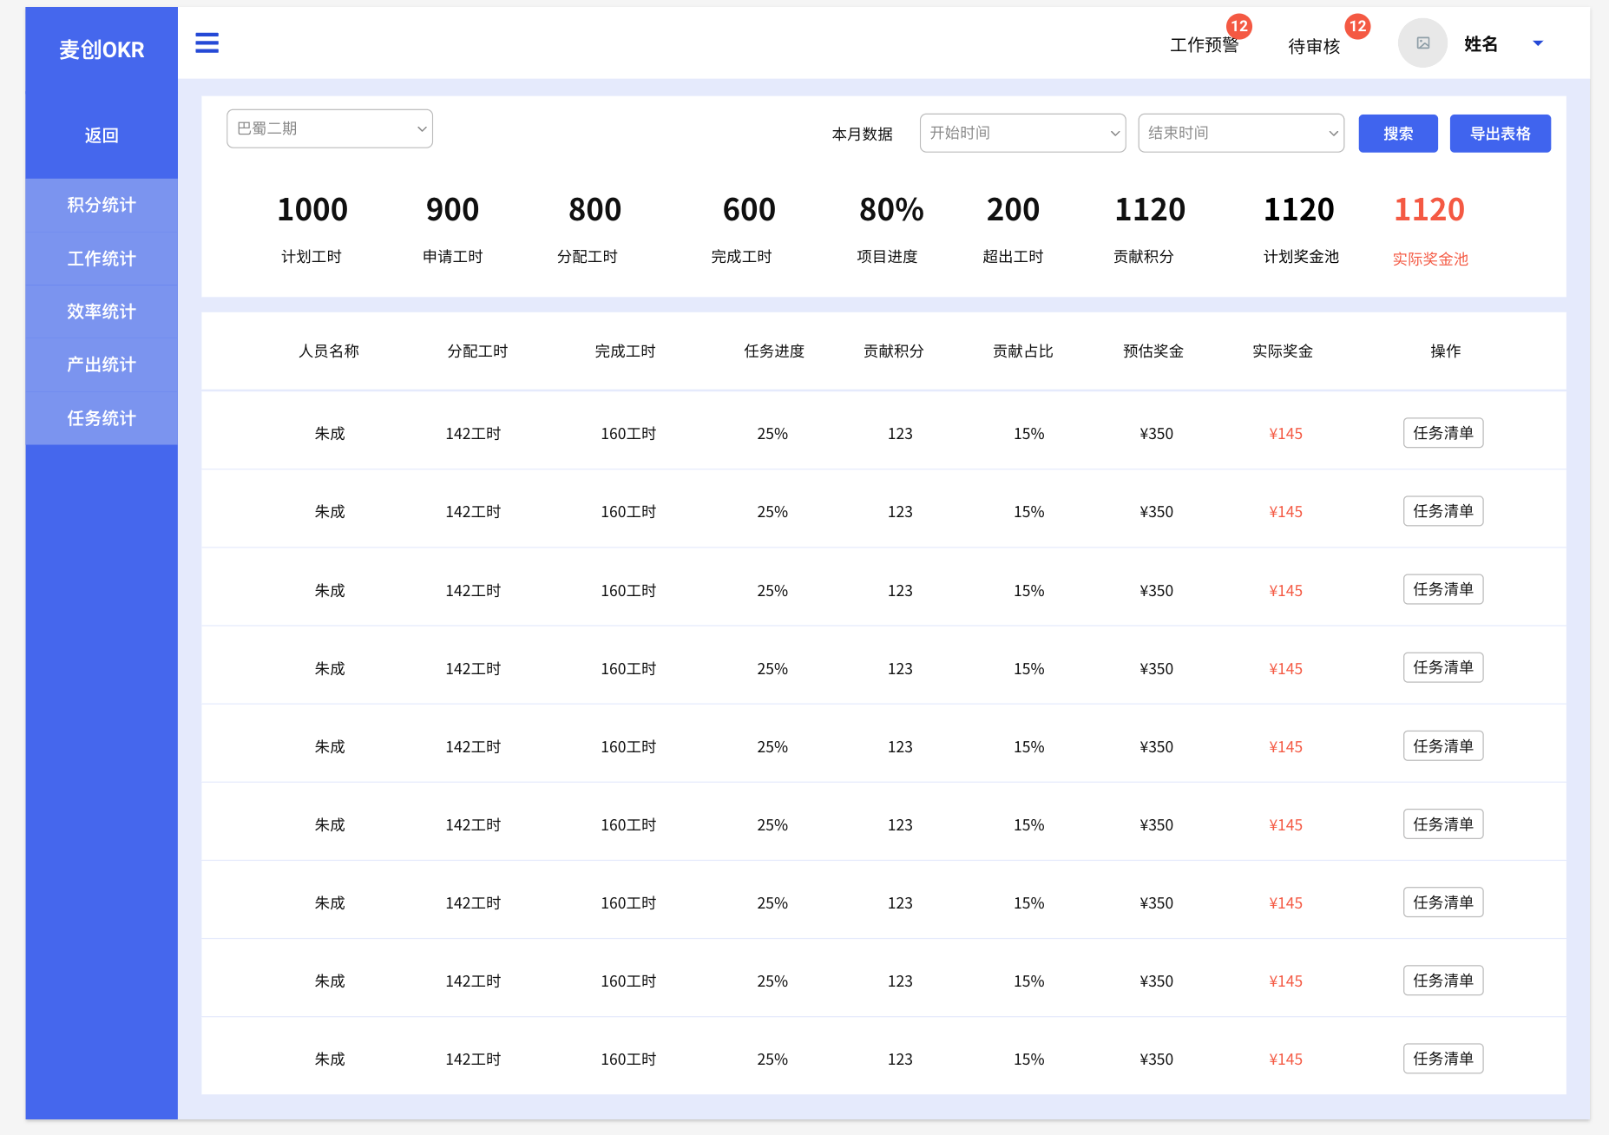Click the user avatar image
Image resolution: width=1609 pixels, height=1135 pixels.
click(1422, 43)
